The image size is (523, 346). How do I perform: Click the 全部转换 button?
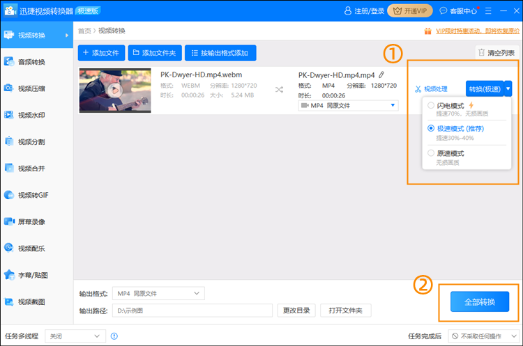[x=480, y=301]
